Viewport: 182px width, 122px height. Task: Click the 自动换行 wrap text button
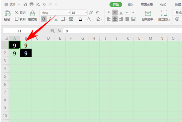click(164, 15)
